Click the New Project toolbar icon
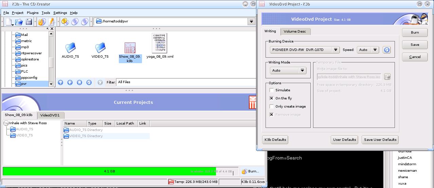The height and width of the screenshot is (188, 434). point(9,22)
